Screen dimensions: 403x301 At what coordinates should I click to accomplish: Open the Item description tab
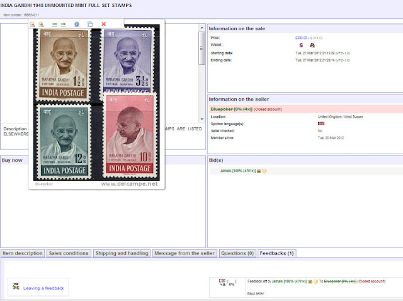tap(23, 253)
